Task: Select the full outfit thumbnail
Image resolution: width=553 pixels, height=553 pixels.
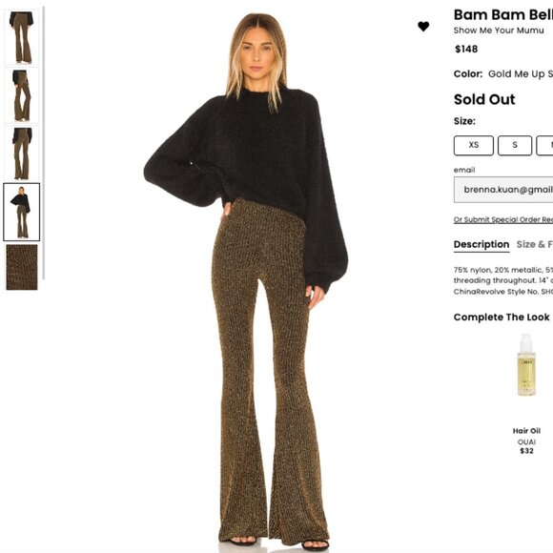Action: [x=22, y=212]
